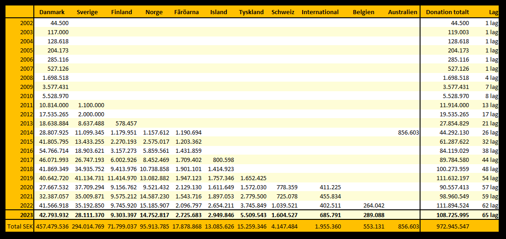Select the Australien column header

click(x=403, y=12)
